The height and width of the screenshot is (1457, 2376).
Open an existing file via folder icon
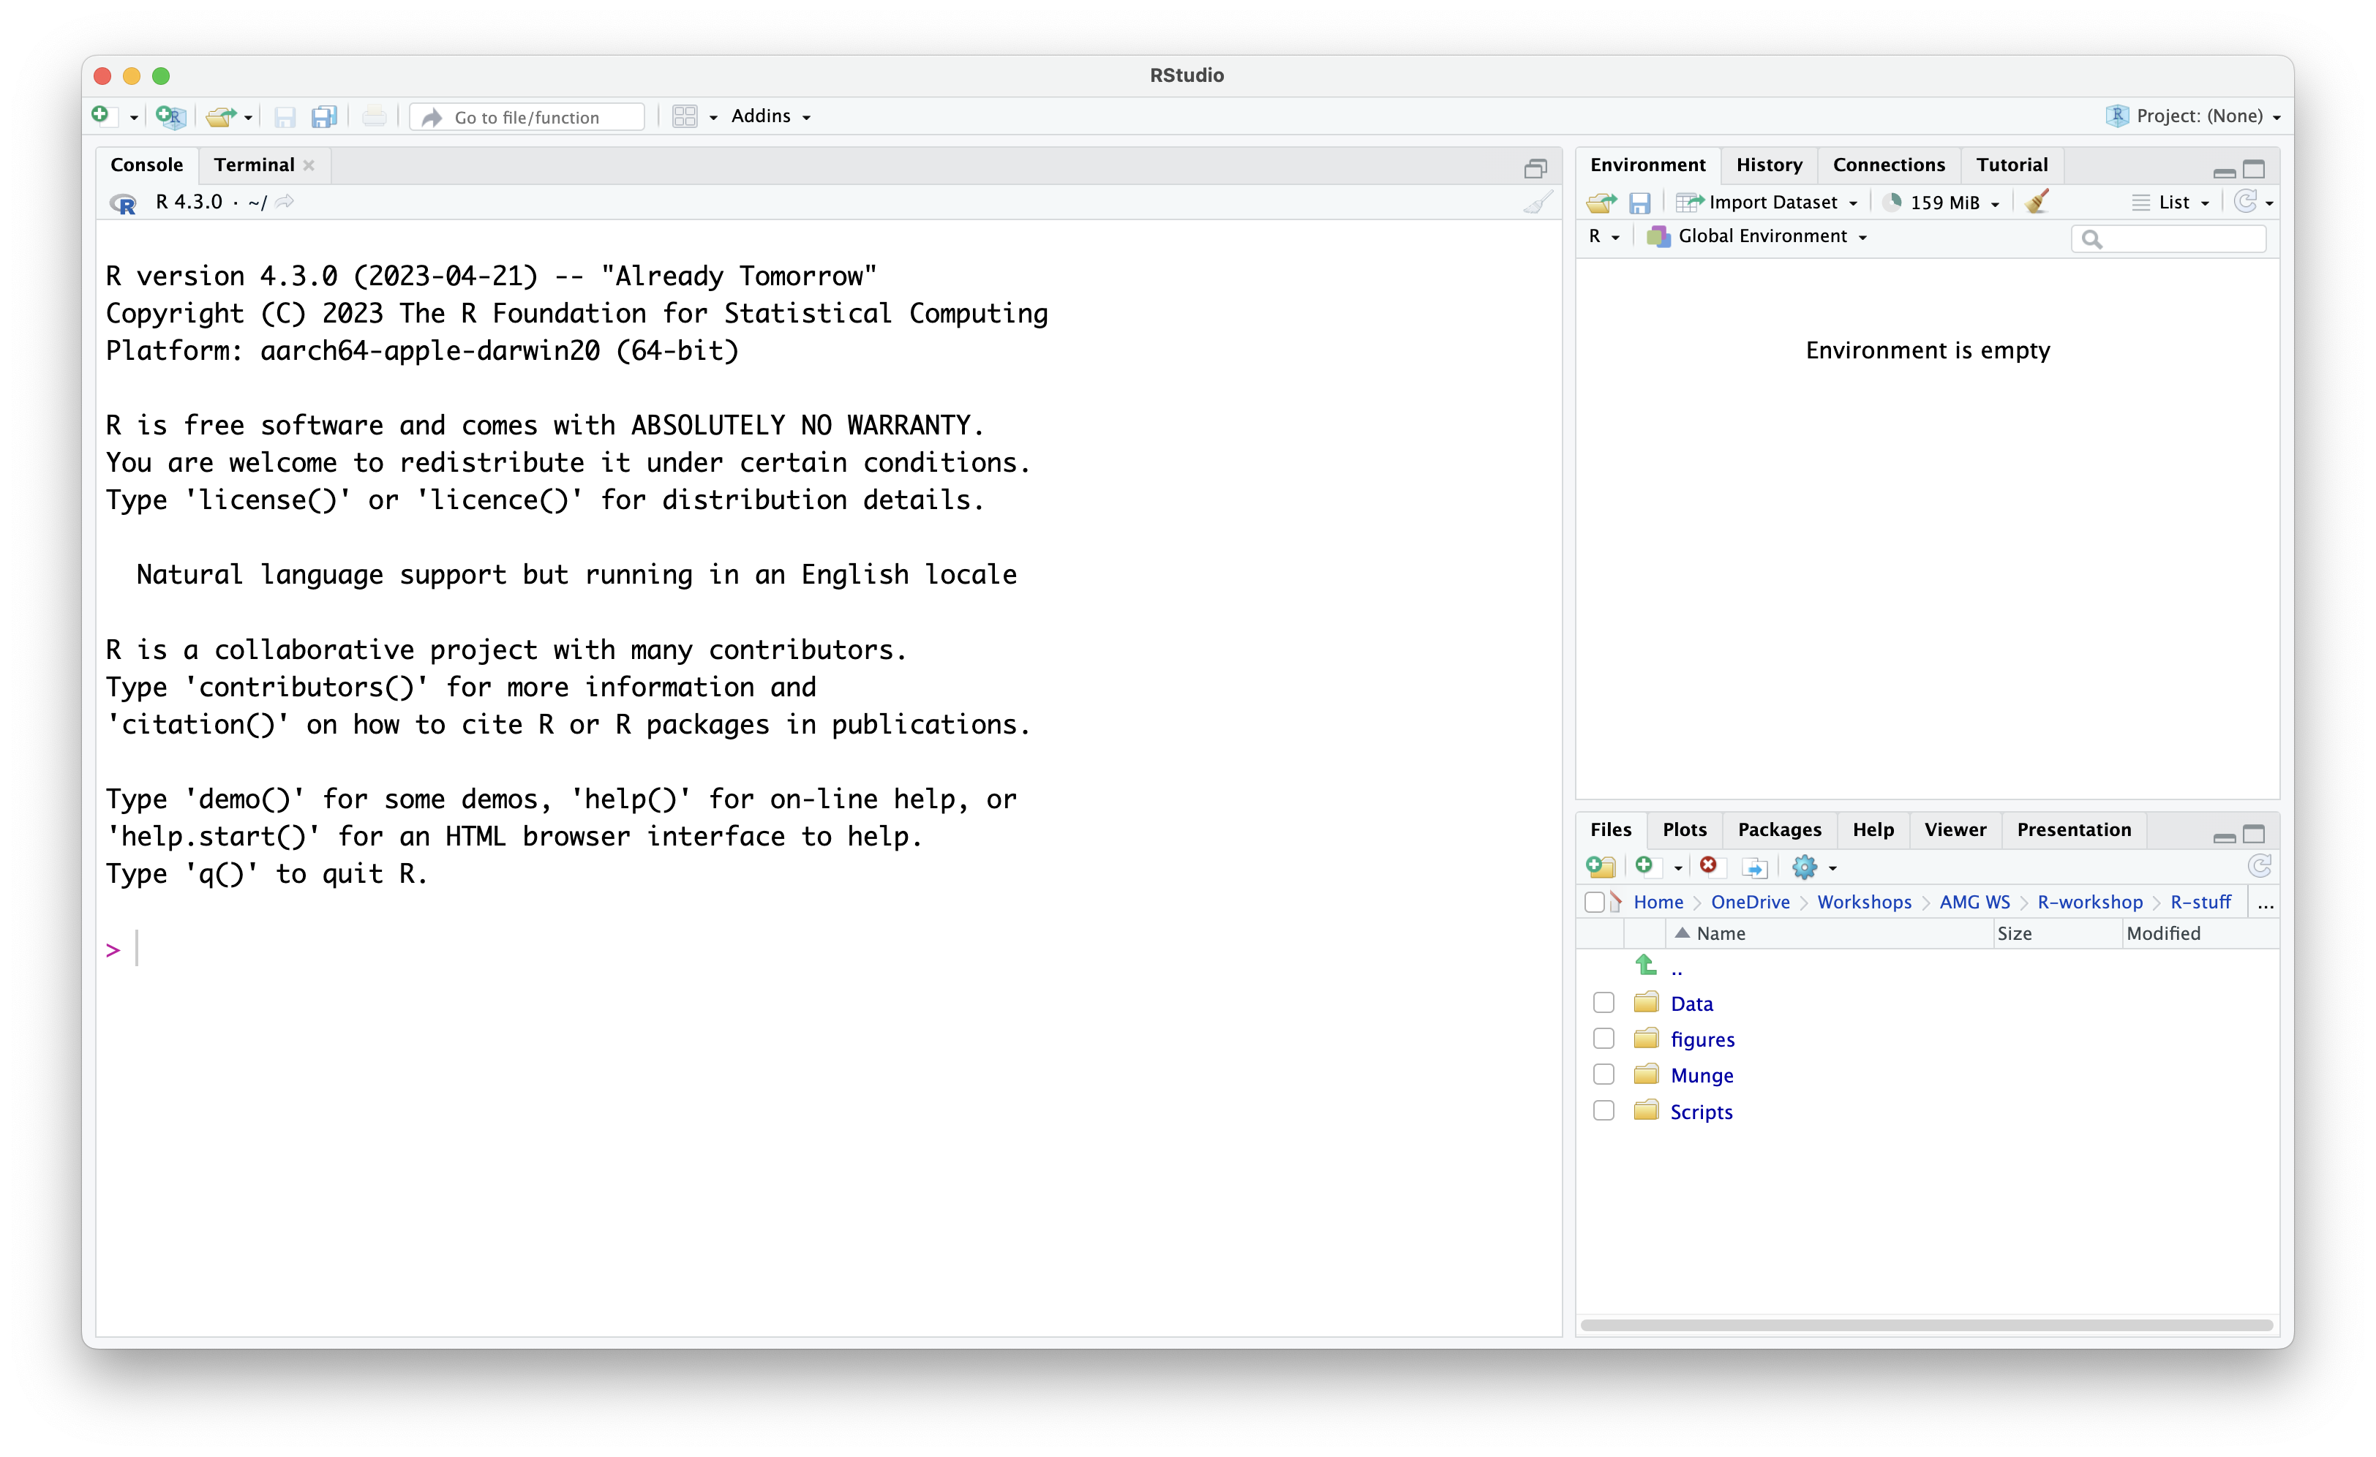coord(221,117)
